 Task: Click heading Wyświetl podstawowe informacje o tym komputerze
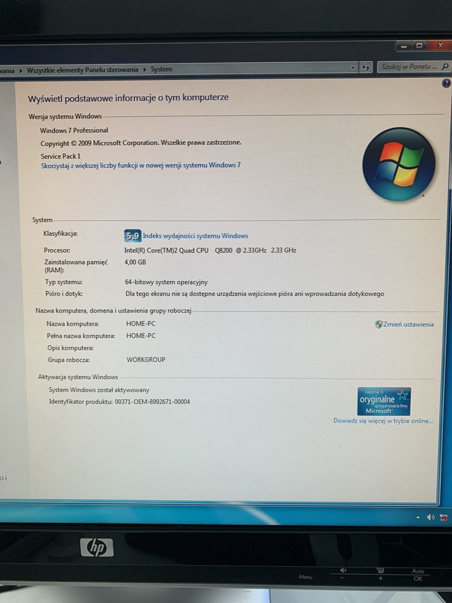click(x=128, y=98)
